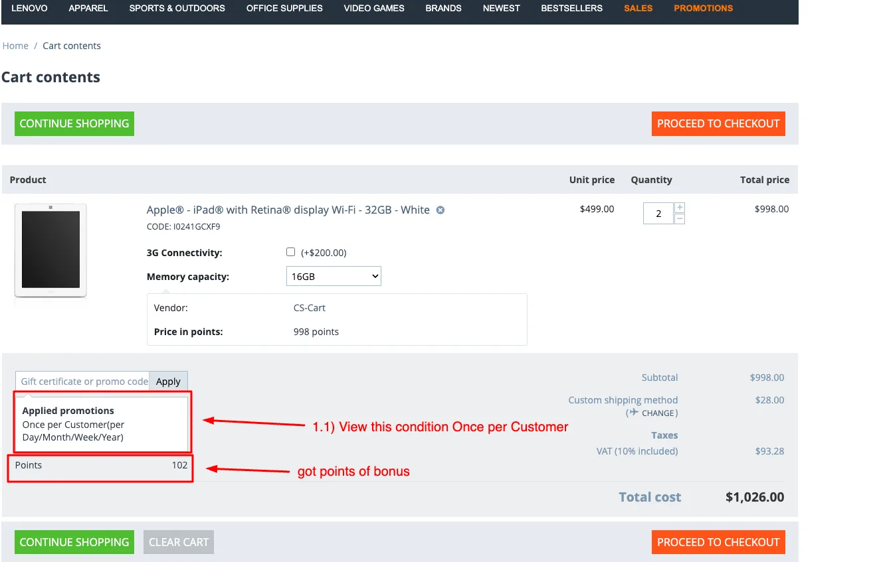Click CHANGE shipping method link

pyautogui.click(x=658, y=413)
